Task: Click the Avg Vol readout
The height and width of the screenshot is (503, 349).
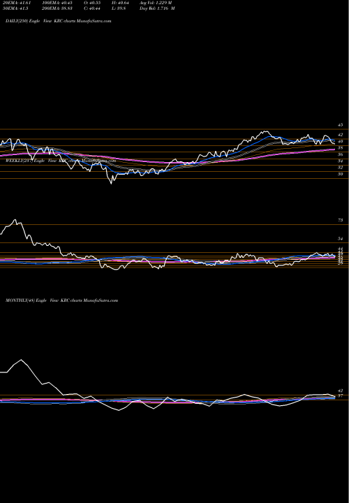Action: pos(156,3)
